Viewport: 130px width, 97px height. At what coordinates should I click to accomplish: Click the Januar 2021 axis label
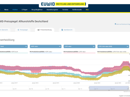(97, 83)
